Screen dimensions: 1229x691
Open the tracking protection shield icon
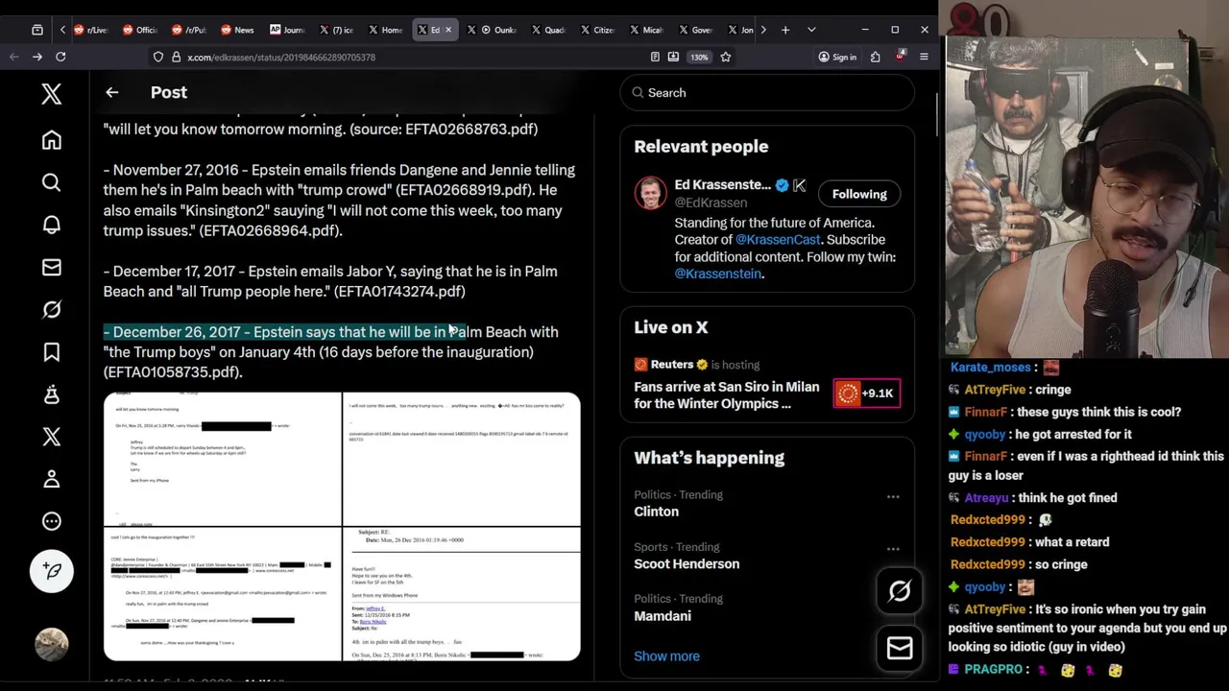point(158,57)
